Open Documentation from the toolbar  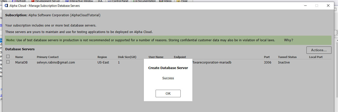click(x=144, y=1)
